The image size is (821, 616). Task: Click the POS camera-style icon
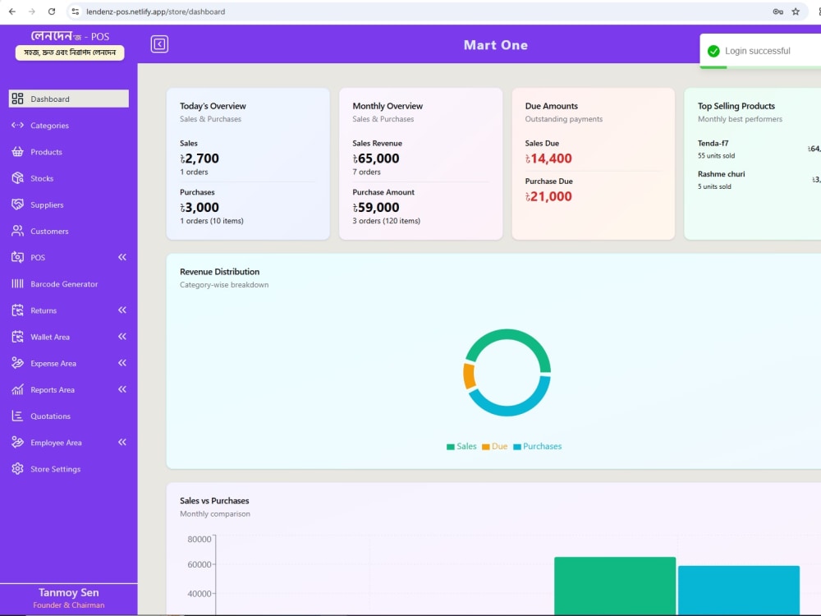pyautogui.click(x=17, y=257)
